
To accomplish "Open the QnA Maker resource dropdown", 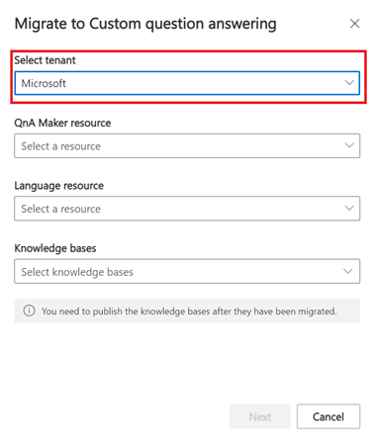I will [187, 145].
